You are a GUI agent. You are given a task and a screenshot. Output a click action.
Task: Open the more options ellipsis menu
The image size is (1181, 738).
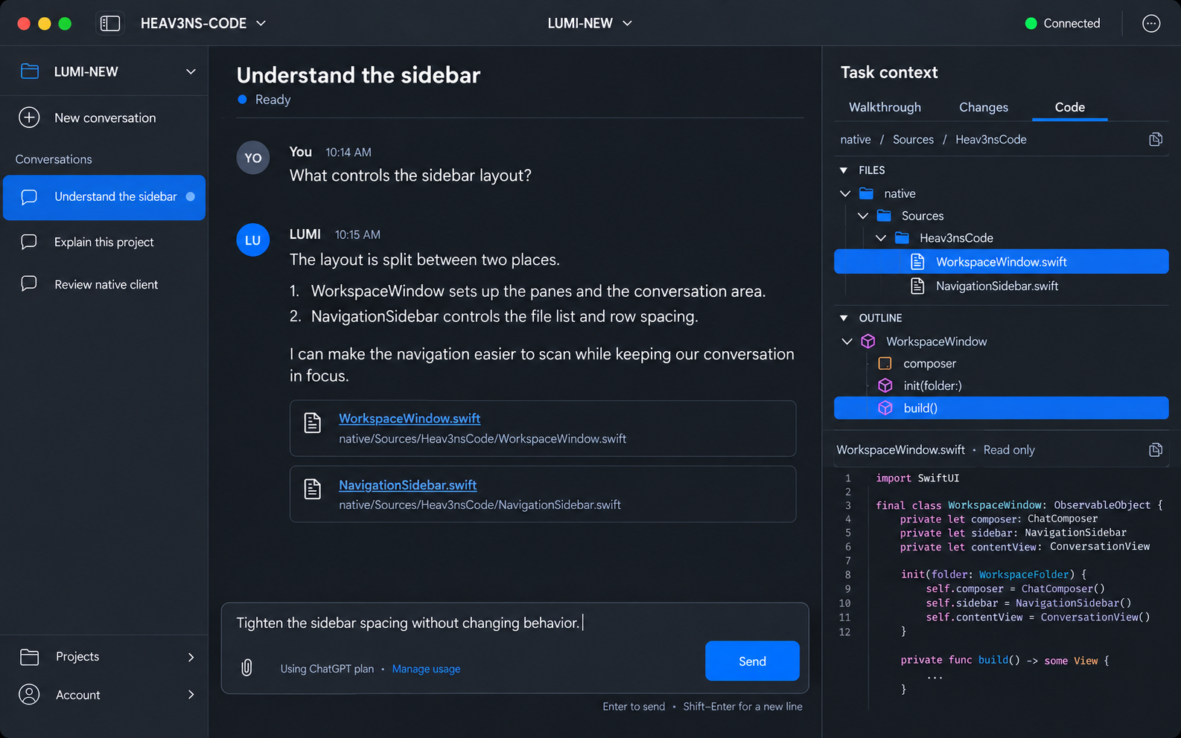pyautogui.click(x=1151, y=24)
